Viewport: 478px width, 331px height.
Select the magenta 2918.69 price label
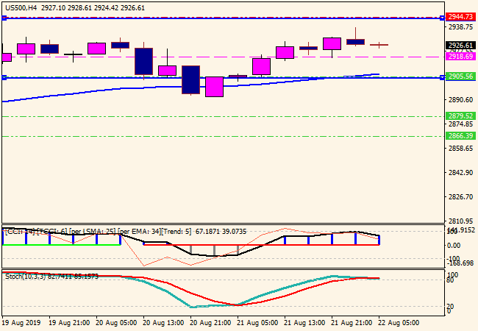pyautogui.click(x=460, y=56)
